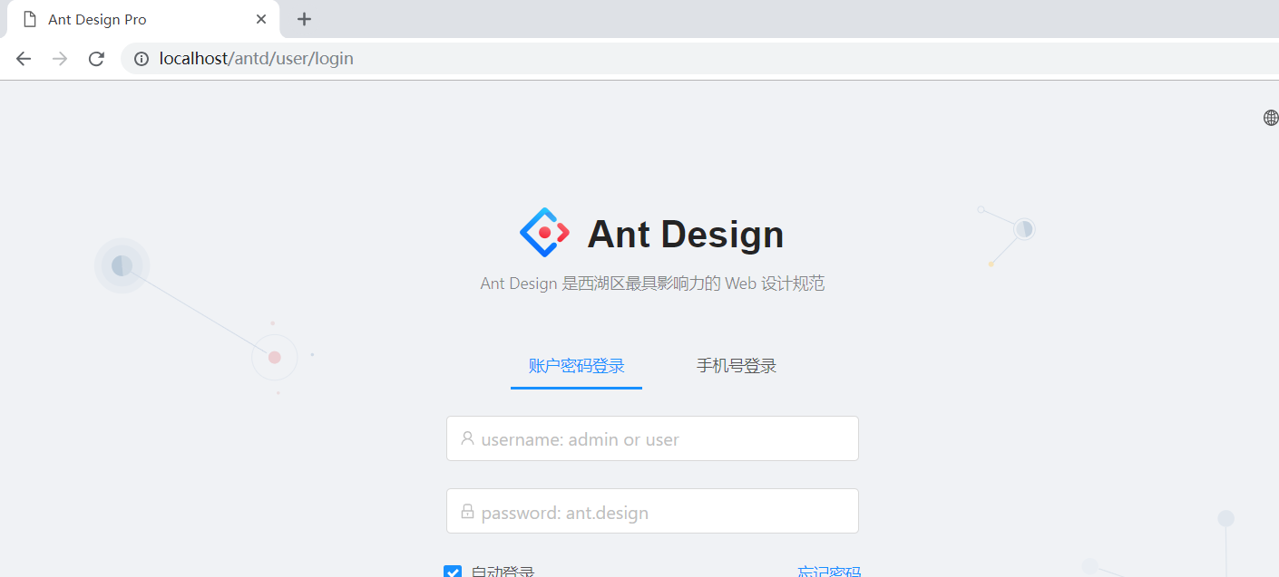Reload the page using refresh icon
1279x577 pixels.
[96, 58]
